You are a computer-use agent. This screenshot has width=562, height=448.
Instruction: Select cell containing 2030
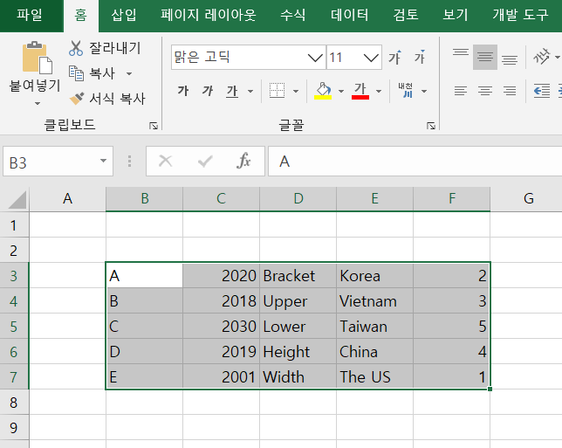pyautogui.click(x=221, y=327)
